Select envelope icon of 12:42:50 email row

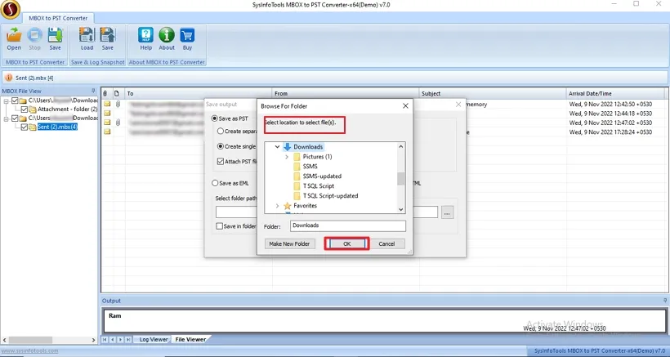pyautogui.click(x=107, y=105)
